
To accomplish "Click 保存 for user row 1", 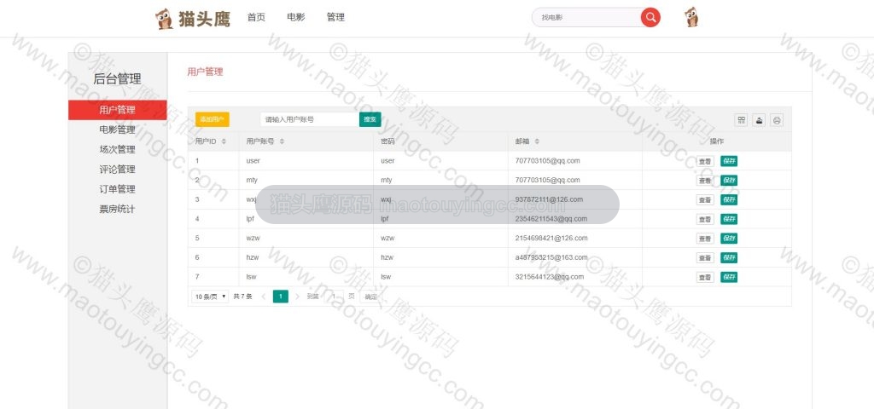I will 729,161.
